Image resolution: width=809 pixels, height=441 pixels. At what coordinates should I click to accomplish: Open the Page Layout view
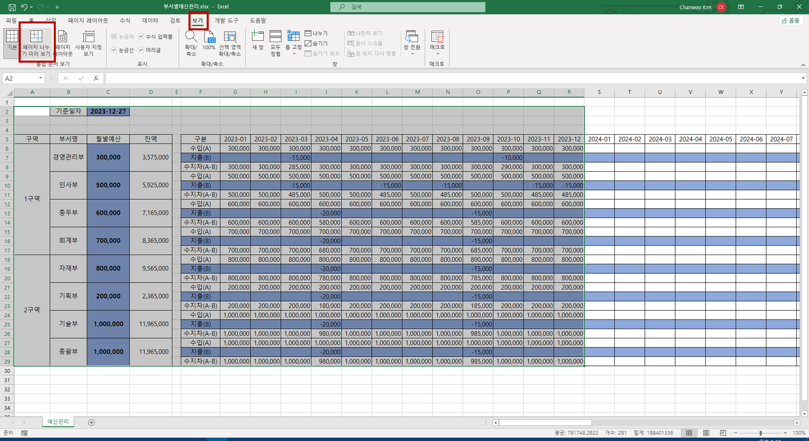(63, 43)
